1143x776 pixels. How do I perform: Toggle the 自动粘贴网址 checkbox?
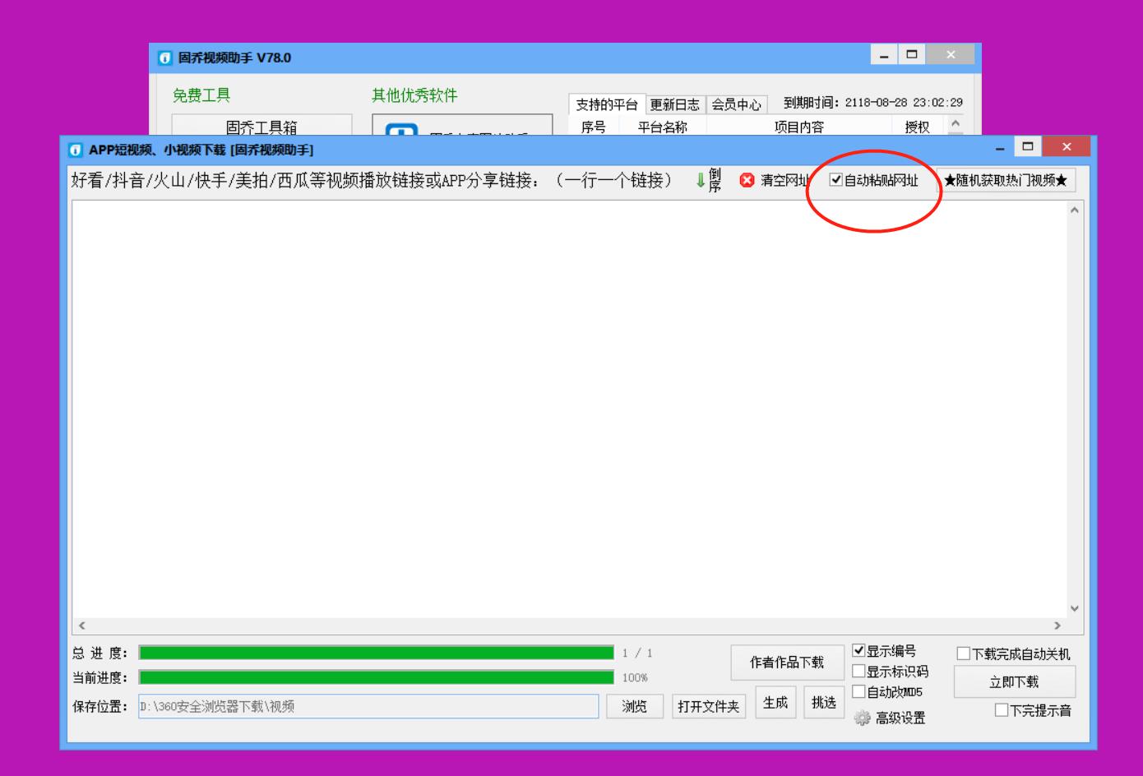pos(836,180)
